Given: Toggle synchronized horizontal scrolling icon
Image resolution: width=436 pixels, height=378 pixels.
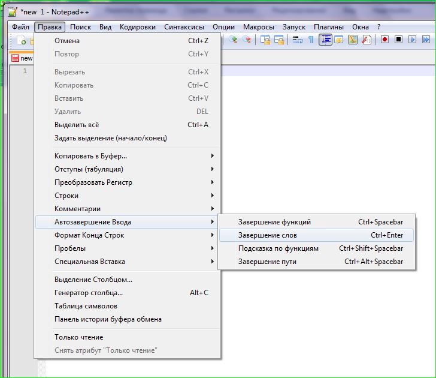Looking at the screenshot, I should pyautogui.click(x=279, y=40).
